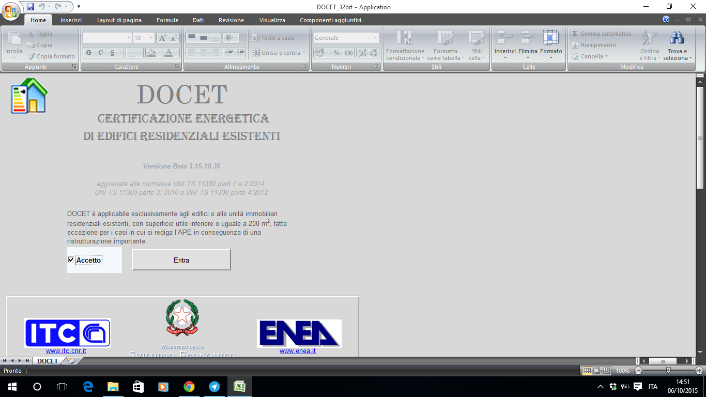This screenshot has height=397, width=706.
Task: Open Formatta come tabella gallery
Action: pyautogui.click(x=446, y=45)
